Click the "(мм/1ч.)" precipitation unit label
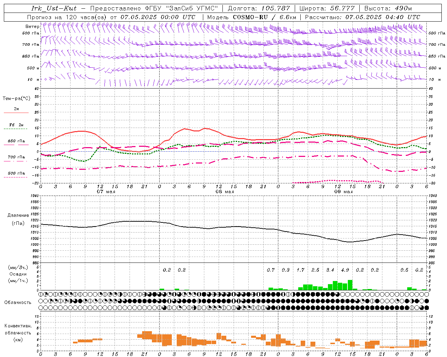447x357 pixels. [x=18, y=281]
